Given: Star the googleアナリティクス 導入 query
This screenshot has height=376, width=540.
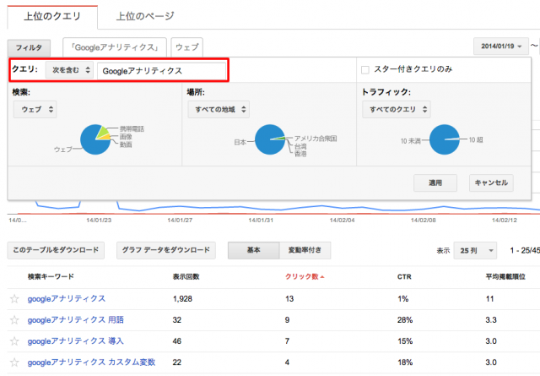Looking at the screenshot, I should click(14, 341).
